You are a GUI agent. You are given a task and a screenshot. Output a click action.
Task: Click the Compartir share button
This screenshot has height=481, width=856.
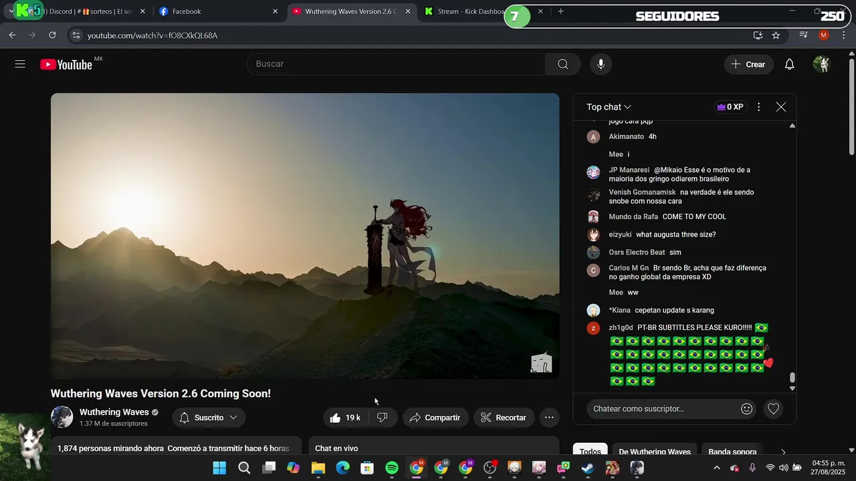[435, 418]
